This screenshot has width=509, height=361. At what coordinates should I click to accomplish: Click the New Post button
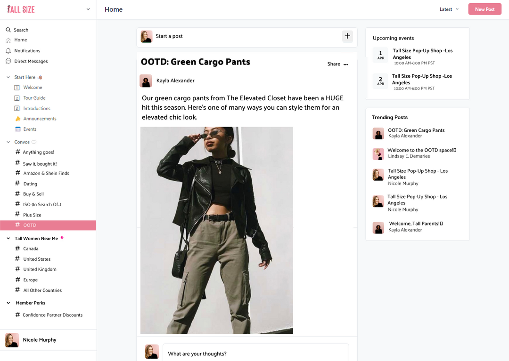(484, 9)
